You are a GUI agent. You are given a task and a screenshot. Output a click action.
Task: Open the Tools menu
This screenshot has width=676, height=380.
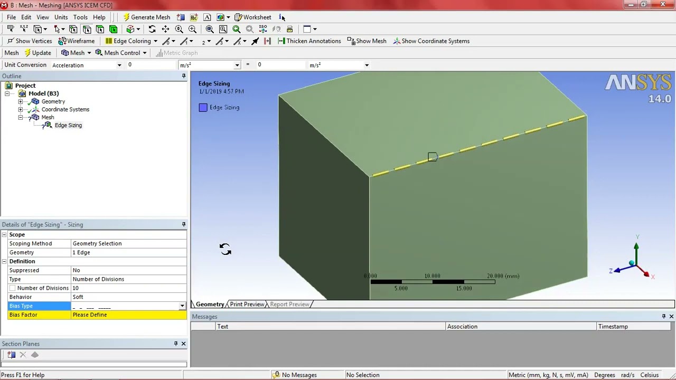pyautogui.click(x=80, y=17)
